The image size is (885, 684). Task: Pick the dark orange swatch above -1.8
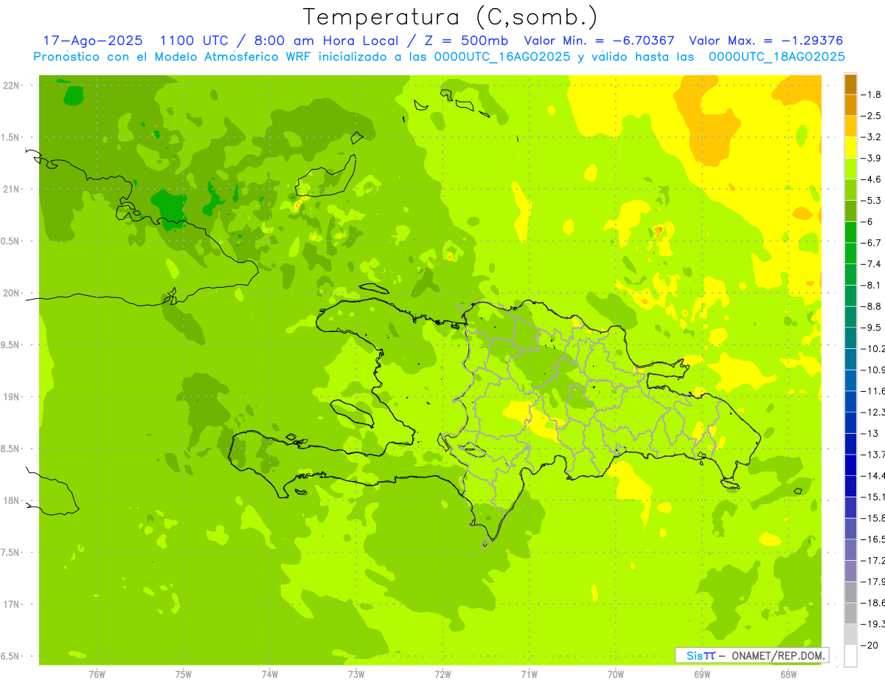850,84
